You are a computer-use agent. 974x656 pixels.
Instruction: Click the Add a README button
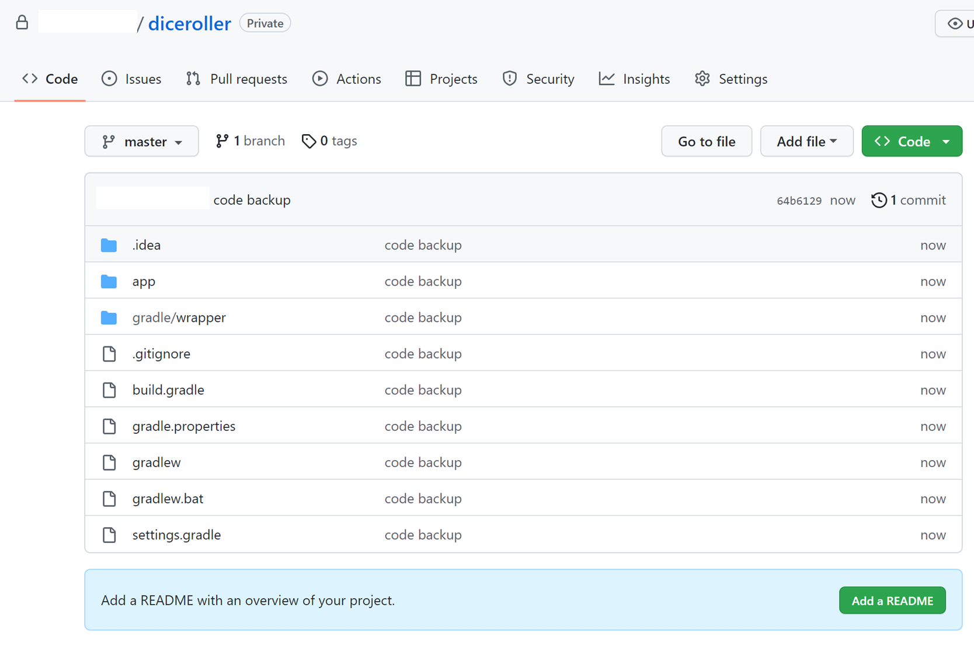pyautogui.click(x=892, y=600)
